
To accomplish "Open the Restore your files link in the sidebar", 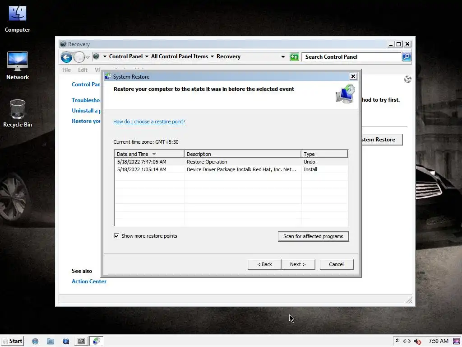I will [86, 121].
